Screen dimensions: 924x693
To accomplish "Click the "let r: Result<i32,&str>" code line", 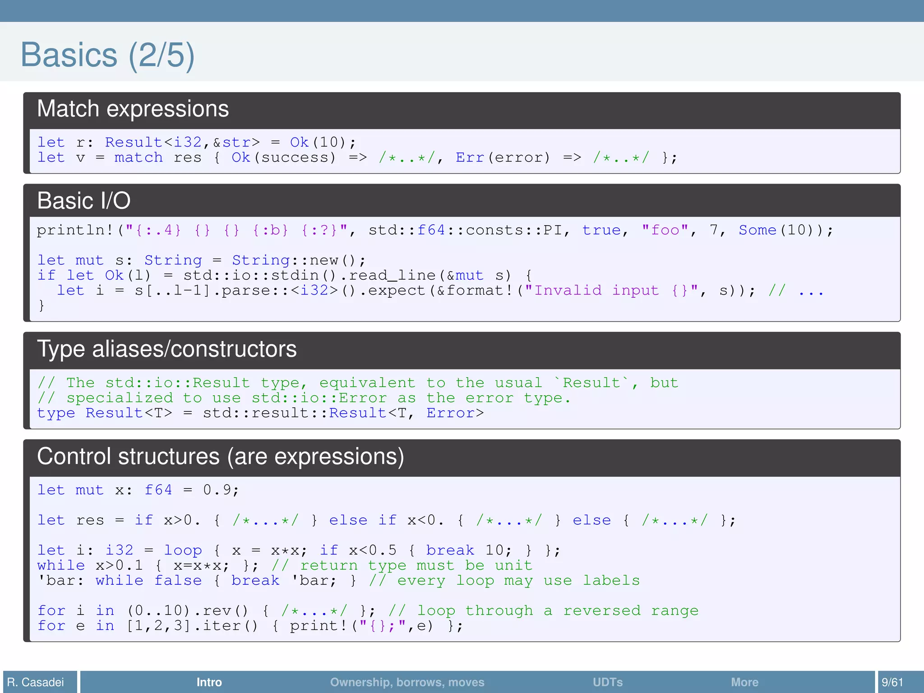I will [196, 143].
